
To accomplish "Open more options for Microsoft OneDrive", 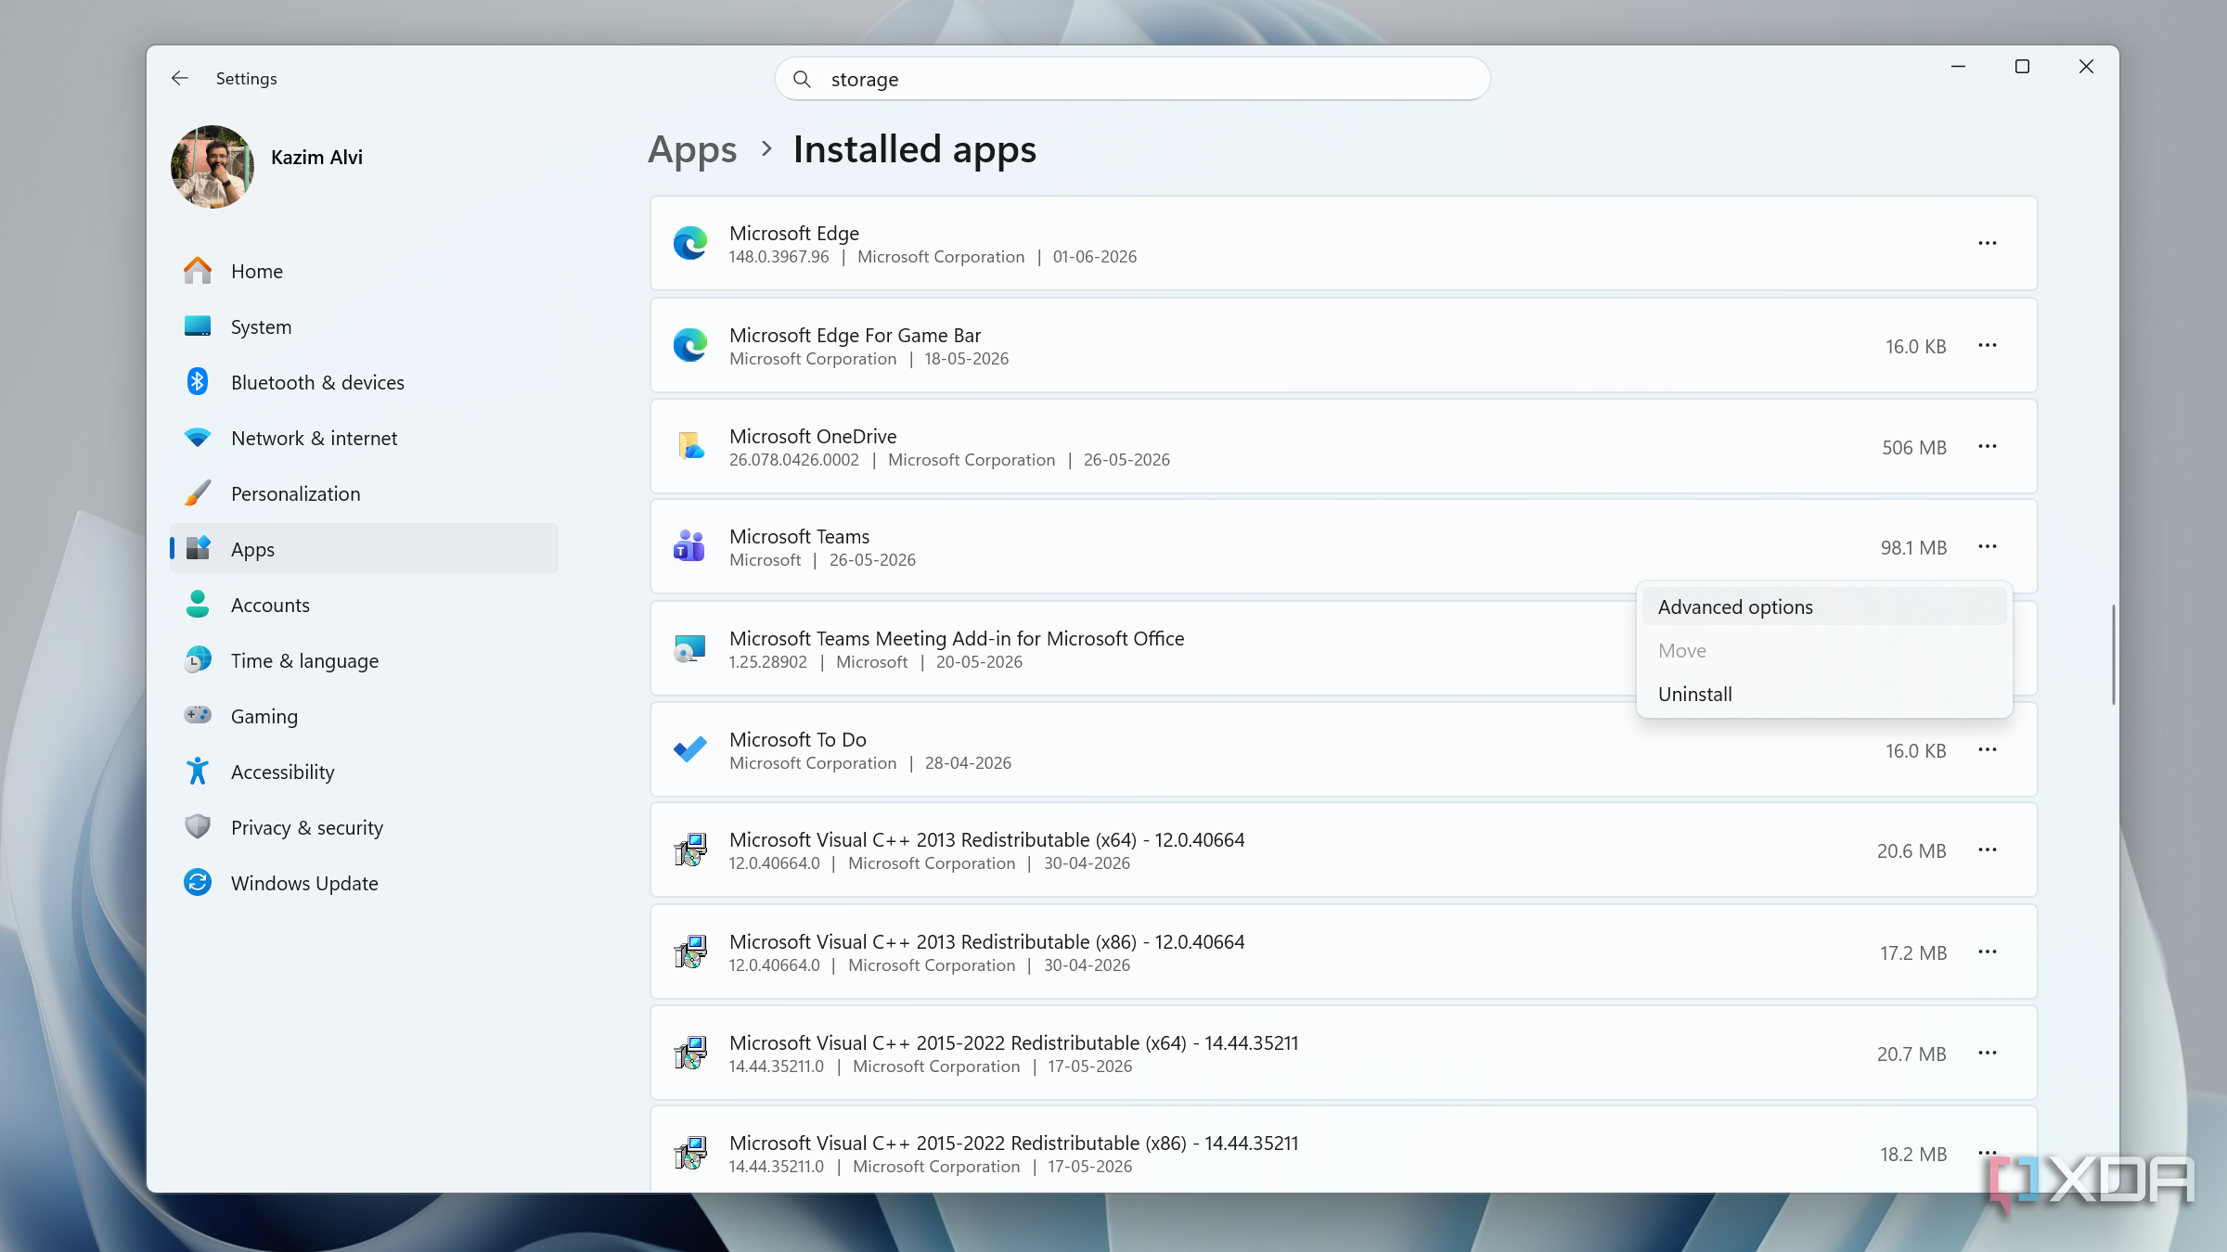I will click(x=1987, y=447).
